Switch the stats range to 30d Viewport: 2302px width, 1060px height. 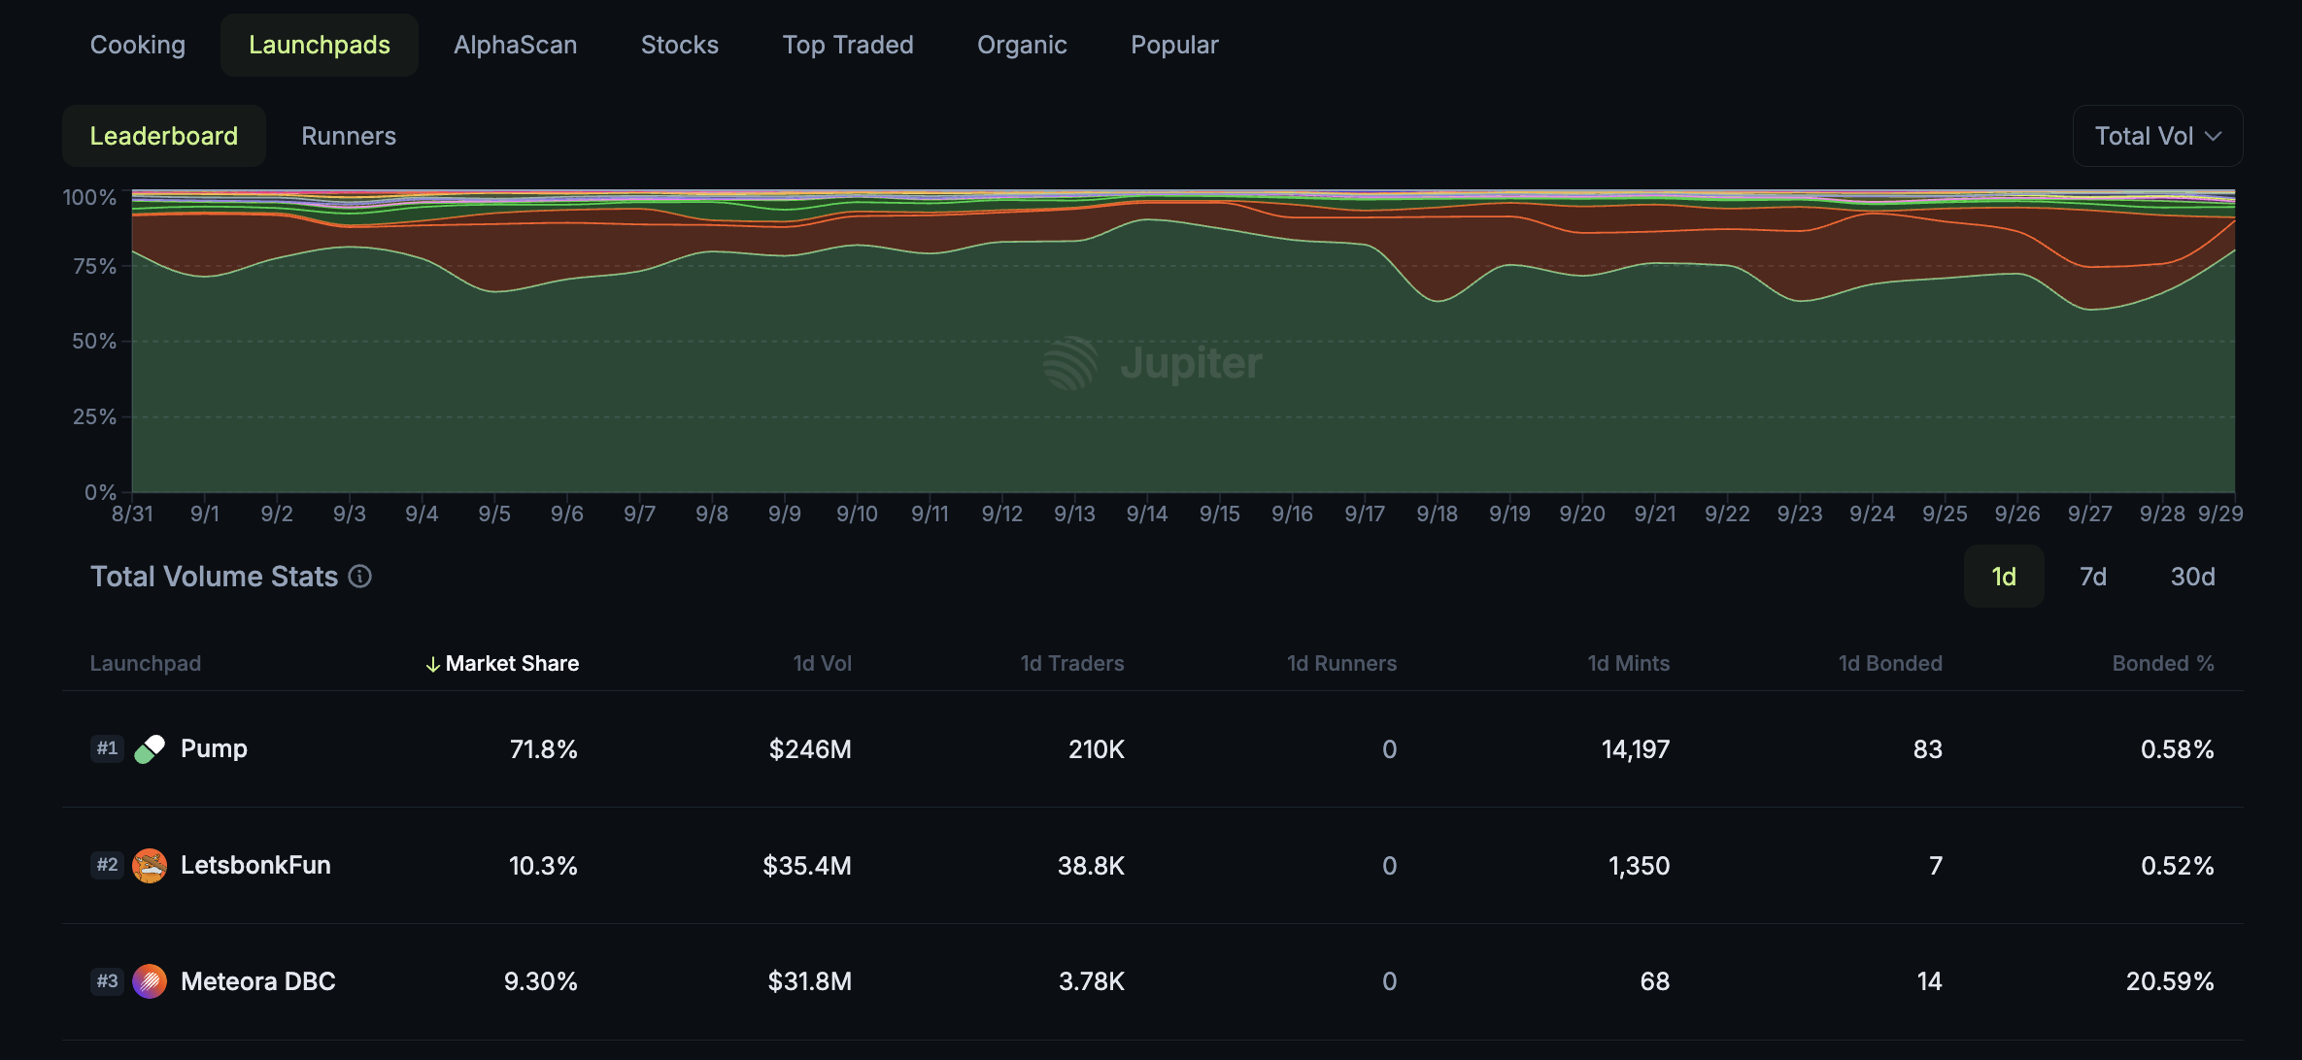2192,577
